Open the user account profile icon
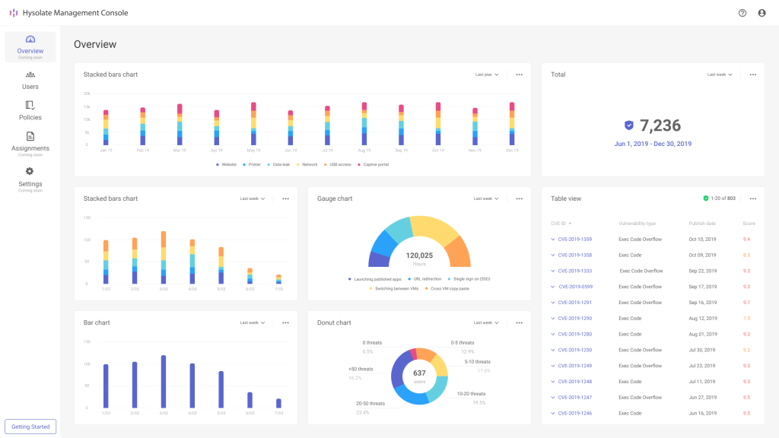This screenshot has height=438, width=779. click(x=762, y=13)
